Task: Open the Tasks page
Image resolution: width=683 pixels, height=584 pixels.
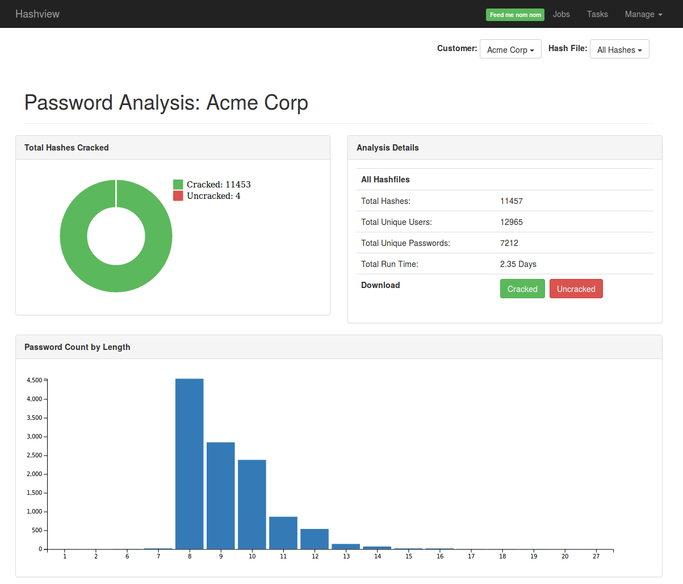Action: 597,14
